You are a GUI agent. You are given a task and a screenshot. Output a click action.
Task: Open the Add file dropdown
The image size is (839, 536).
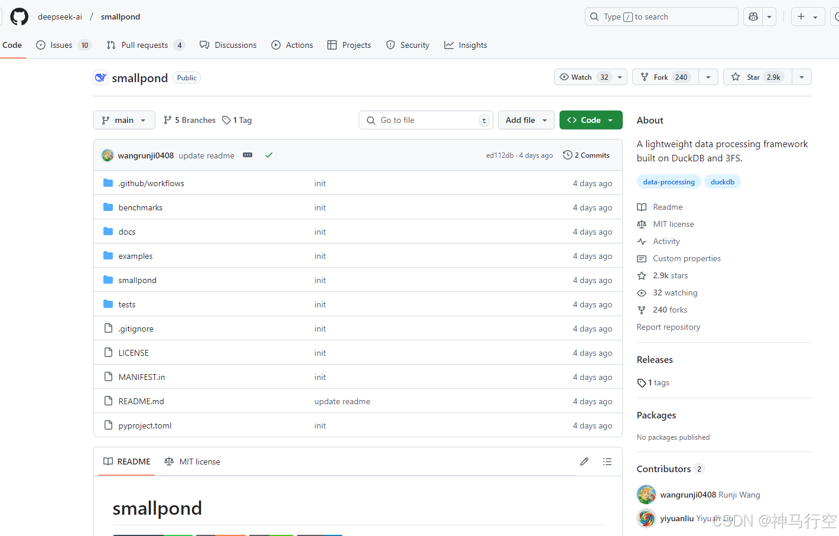526,120
